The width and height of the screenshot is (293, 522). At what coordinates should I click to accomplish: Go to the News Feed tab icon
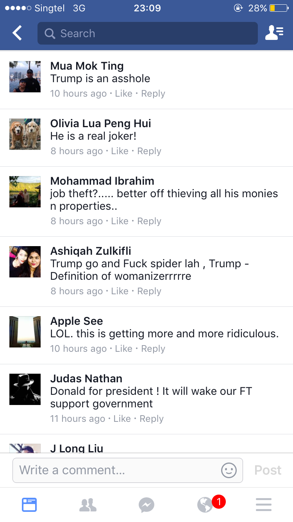point(29,505)
